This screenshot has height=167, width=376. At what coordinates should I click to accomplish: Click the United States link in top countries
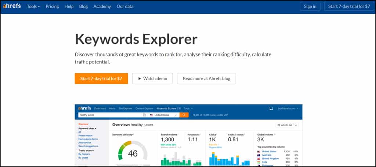[269, 152]
